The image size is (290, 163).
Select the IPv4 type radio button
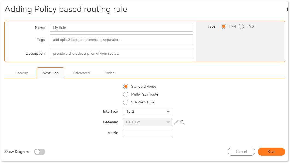click(x=223, y=26)
